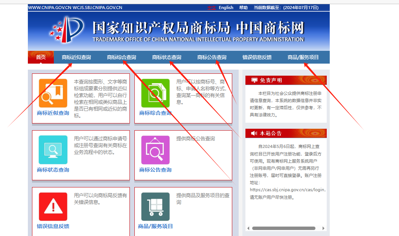Click the cyan 商标状态查询 monitor icon
Image resolution: width=399 pixels, height=236 pixels.
53,150
